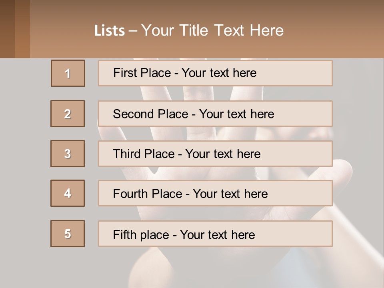Click the Third Place text box
Viewport: 384px width, 288px height.
click(x=215, y=154)
